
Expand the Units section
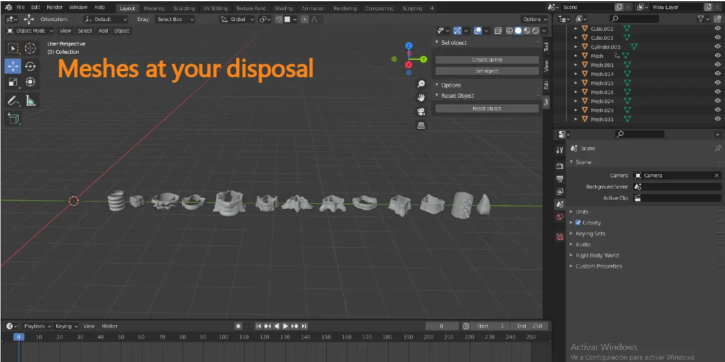click(581, 212)
